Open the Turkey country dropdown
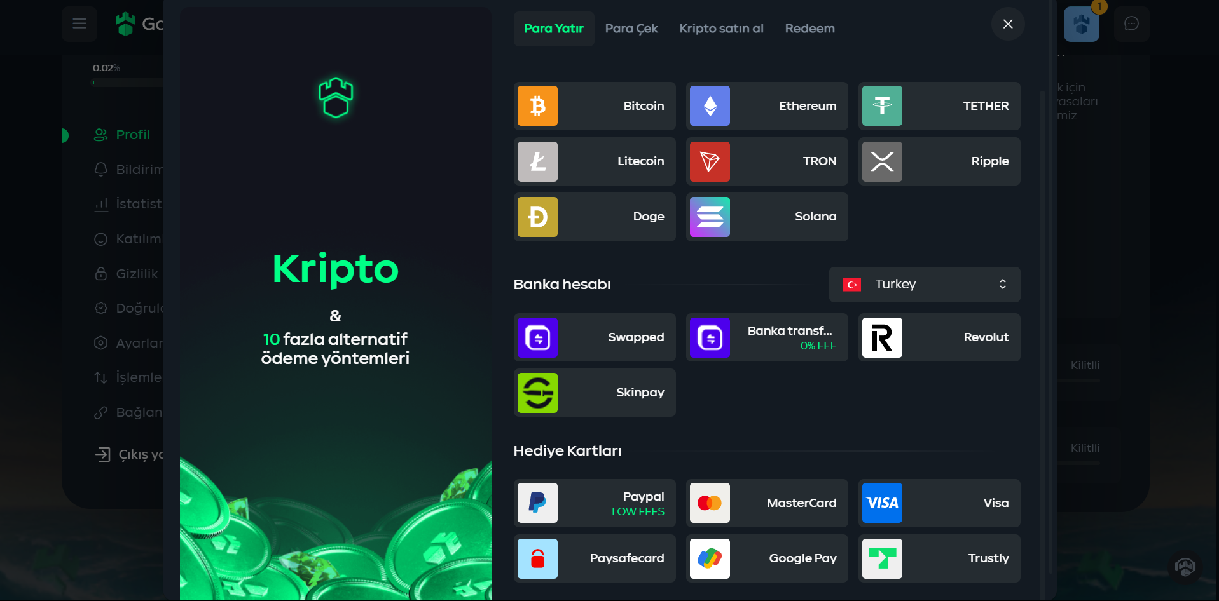1219x601 pixels. (925, 285)
